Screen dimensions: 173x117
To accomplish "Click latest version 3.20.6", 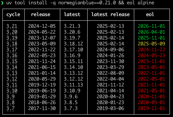I will coord(72,32).
